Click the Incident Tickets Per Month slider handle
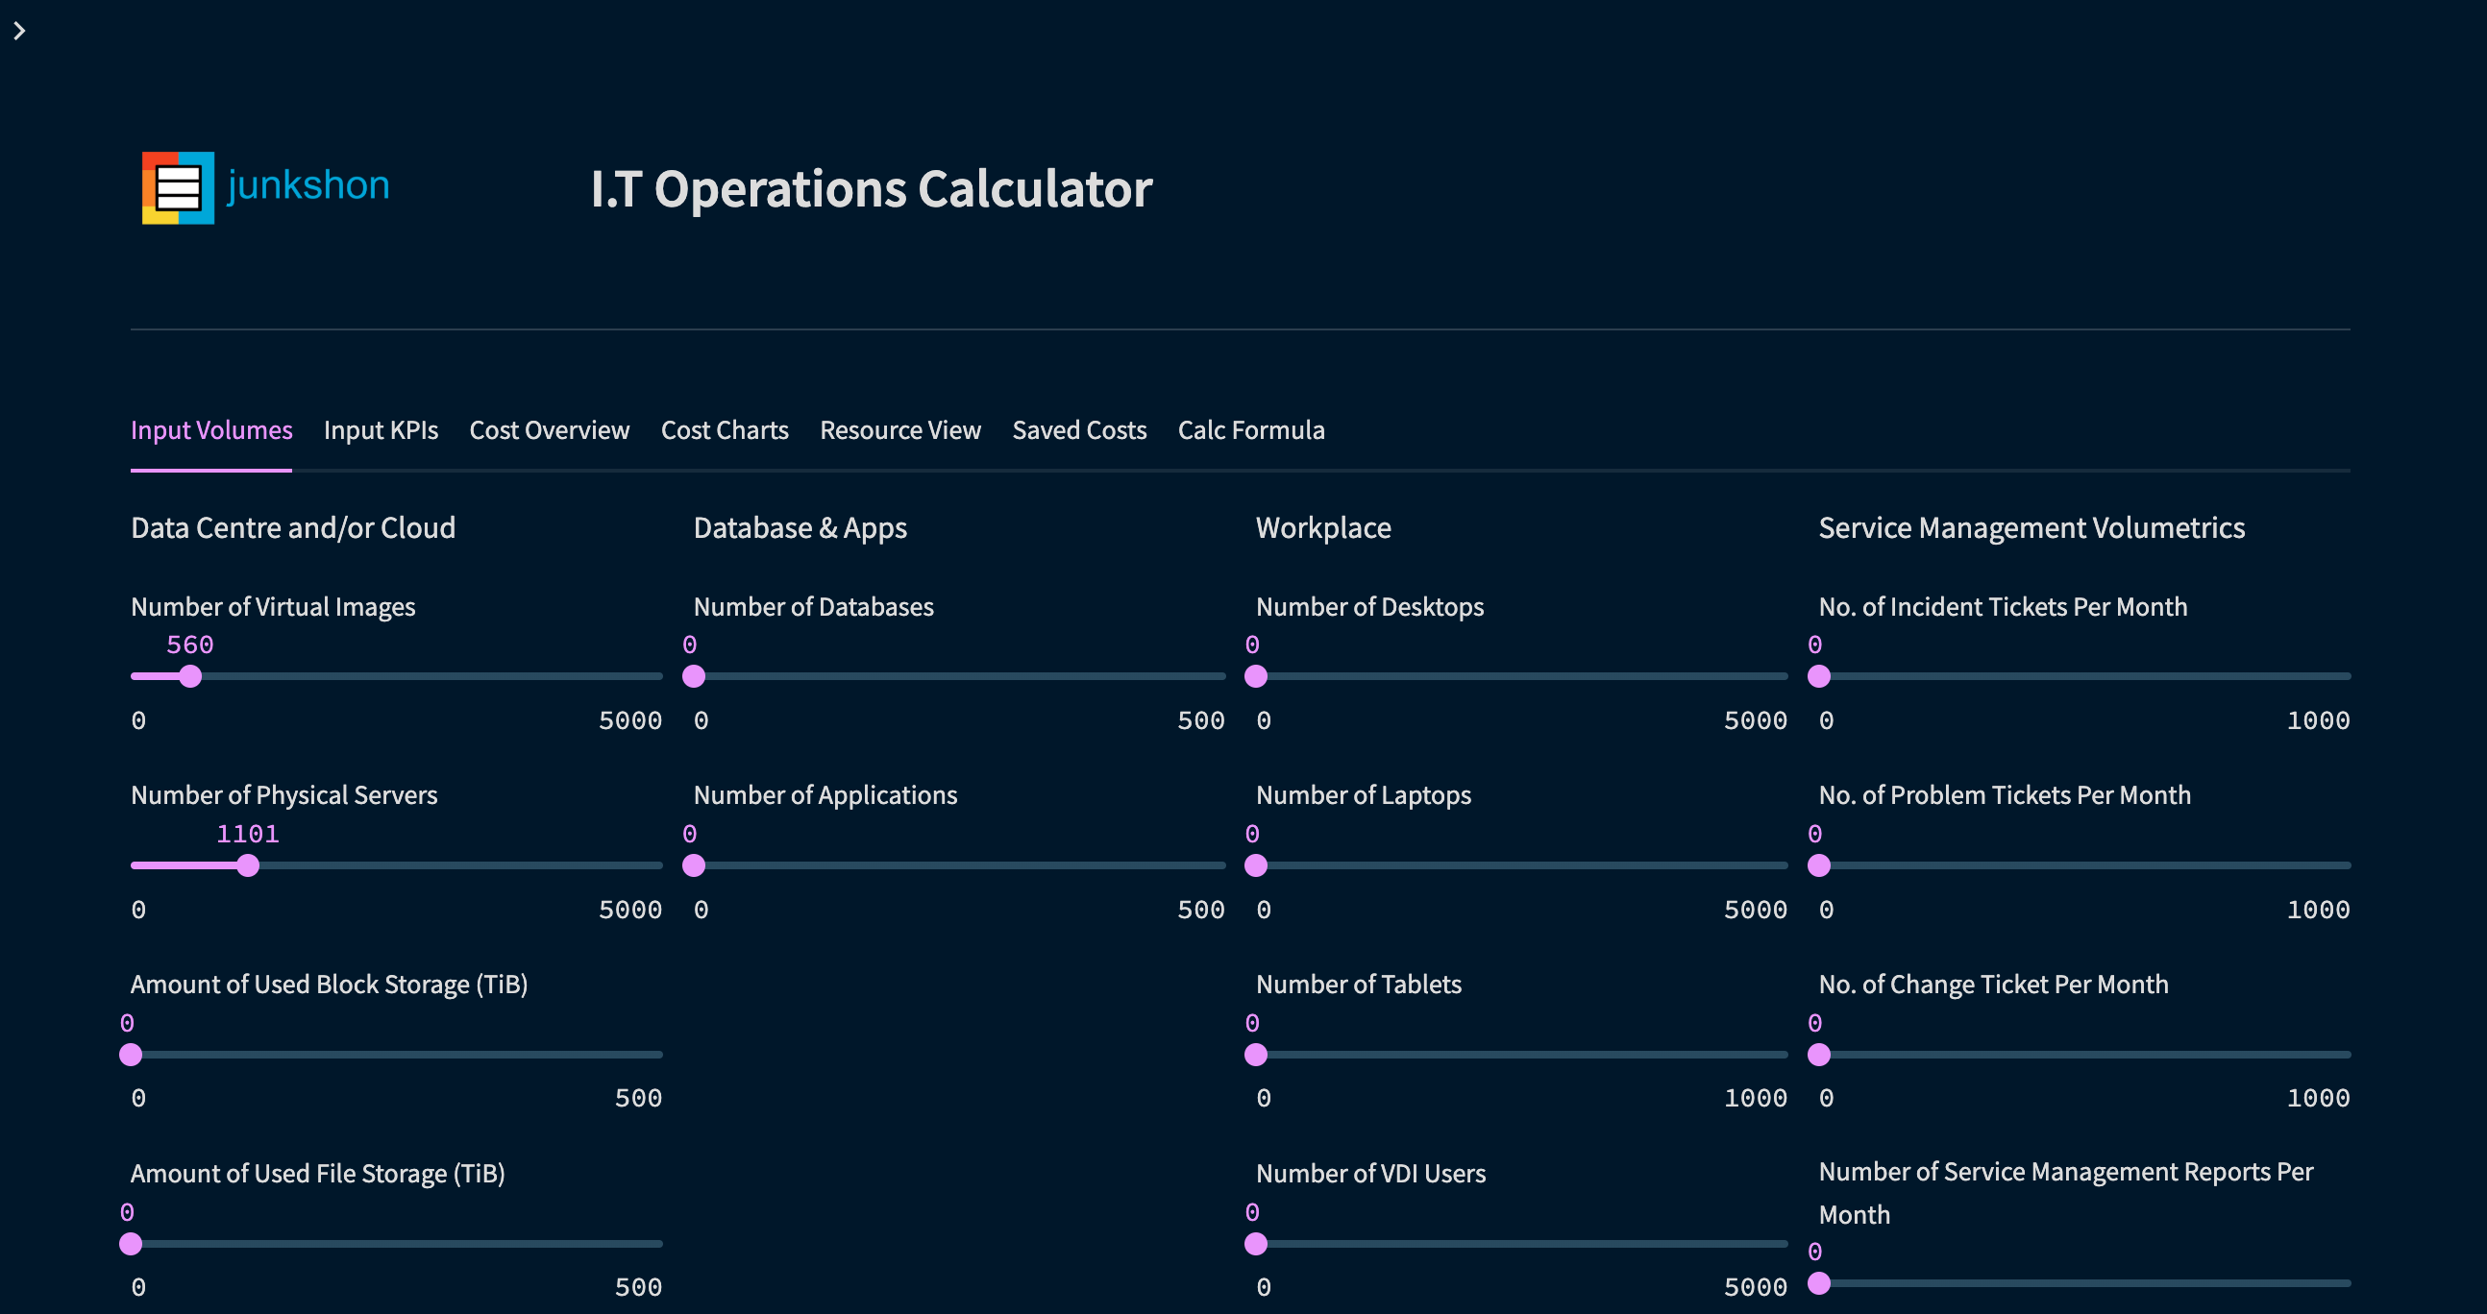 click(x=1818, y=676)
